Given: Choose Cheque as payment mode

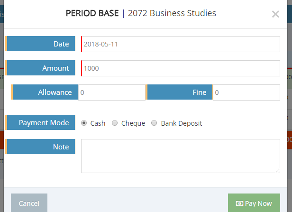Looking at the screenshot, I should pyautogui.click(x=115, y=123).
